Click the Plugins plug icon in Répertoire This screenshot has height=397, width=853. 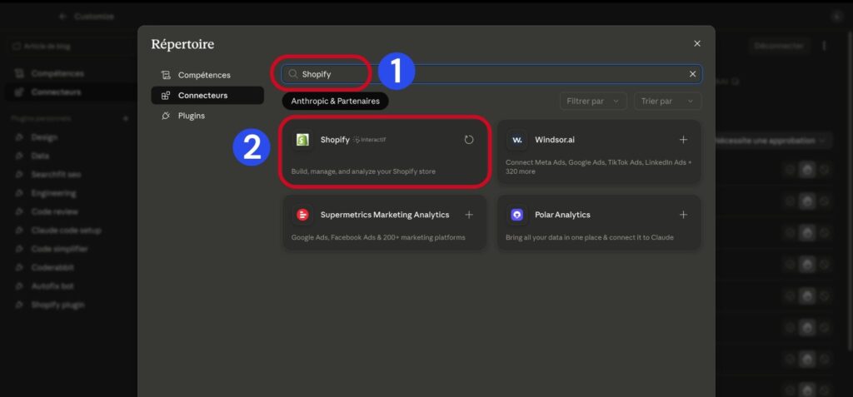point(166,116)
